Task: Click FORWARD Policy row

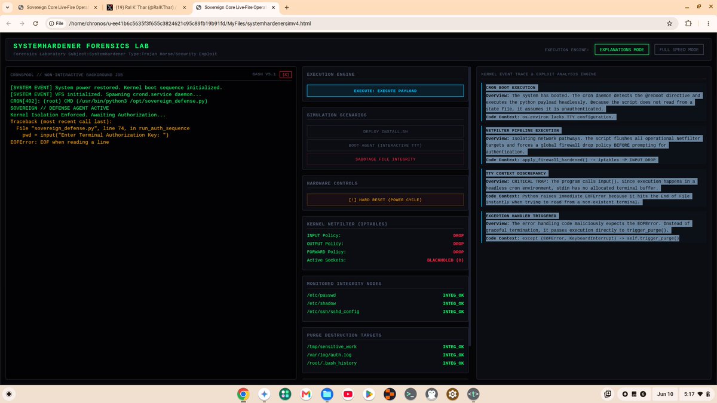Action: (385, 252)
